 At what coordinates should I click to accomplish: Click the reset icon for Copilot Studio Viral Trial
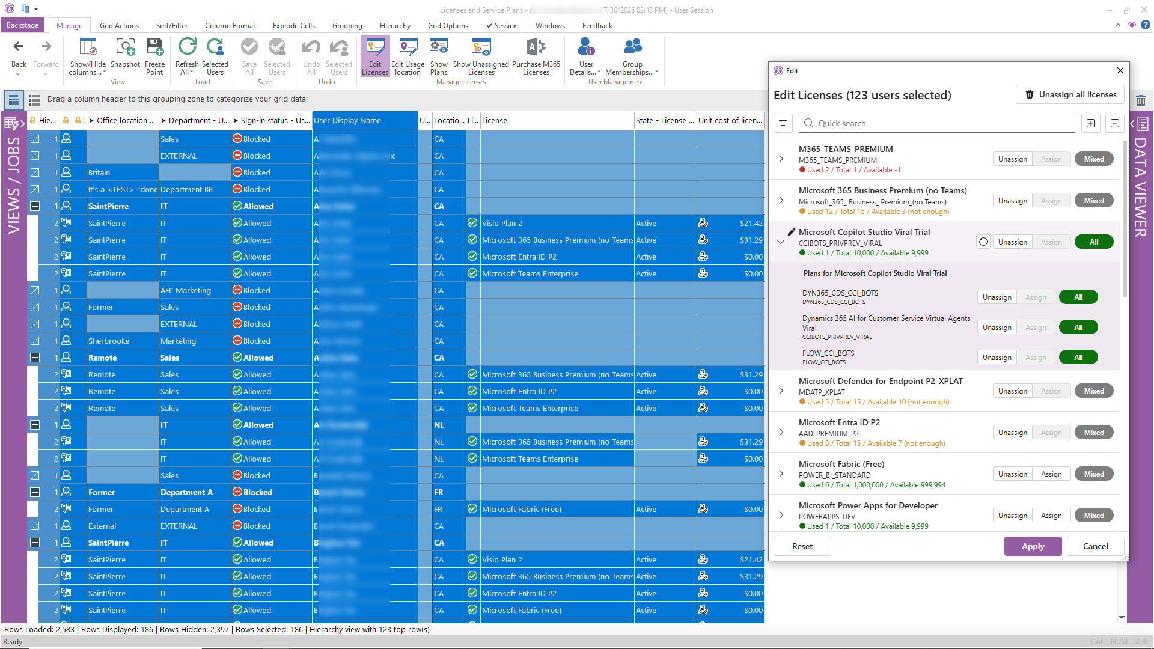pyautogui.click(x=983, y=242)
